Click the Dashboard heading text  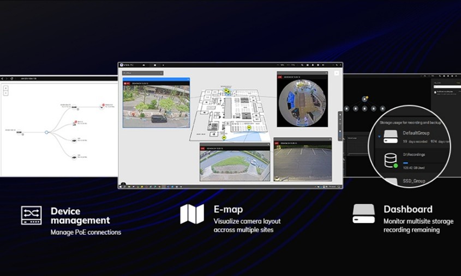click(x=408, y=209)
